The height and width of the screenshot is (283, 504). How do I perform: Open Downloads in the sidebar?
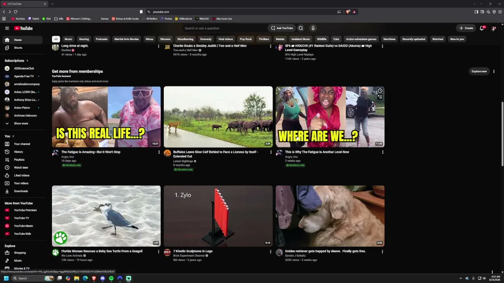click(x=21, y=191)
